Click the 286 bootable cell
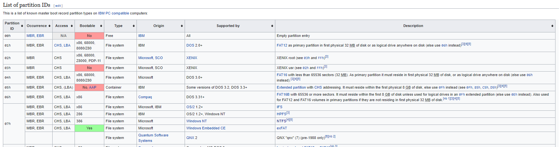Image resolution: width=560 pixels, height=147 pixels. tap(89, 114)
